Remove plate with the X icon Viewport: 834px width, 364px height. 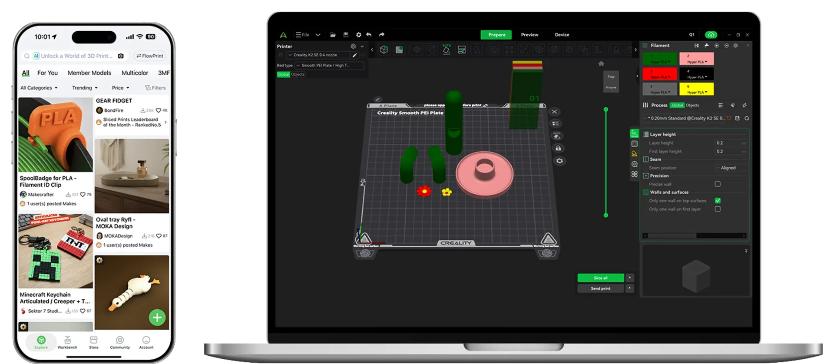[554, 112]
